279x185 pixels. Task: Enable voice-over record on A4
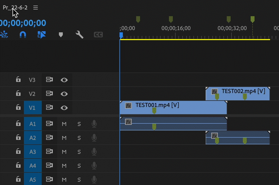click(94, 165)
